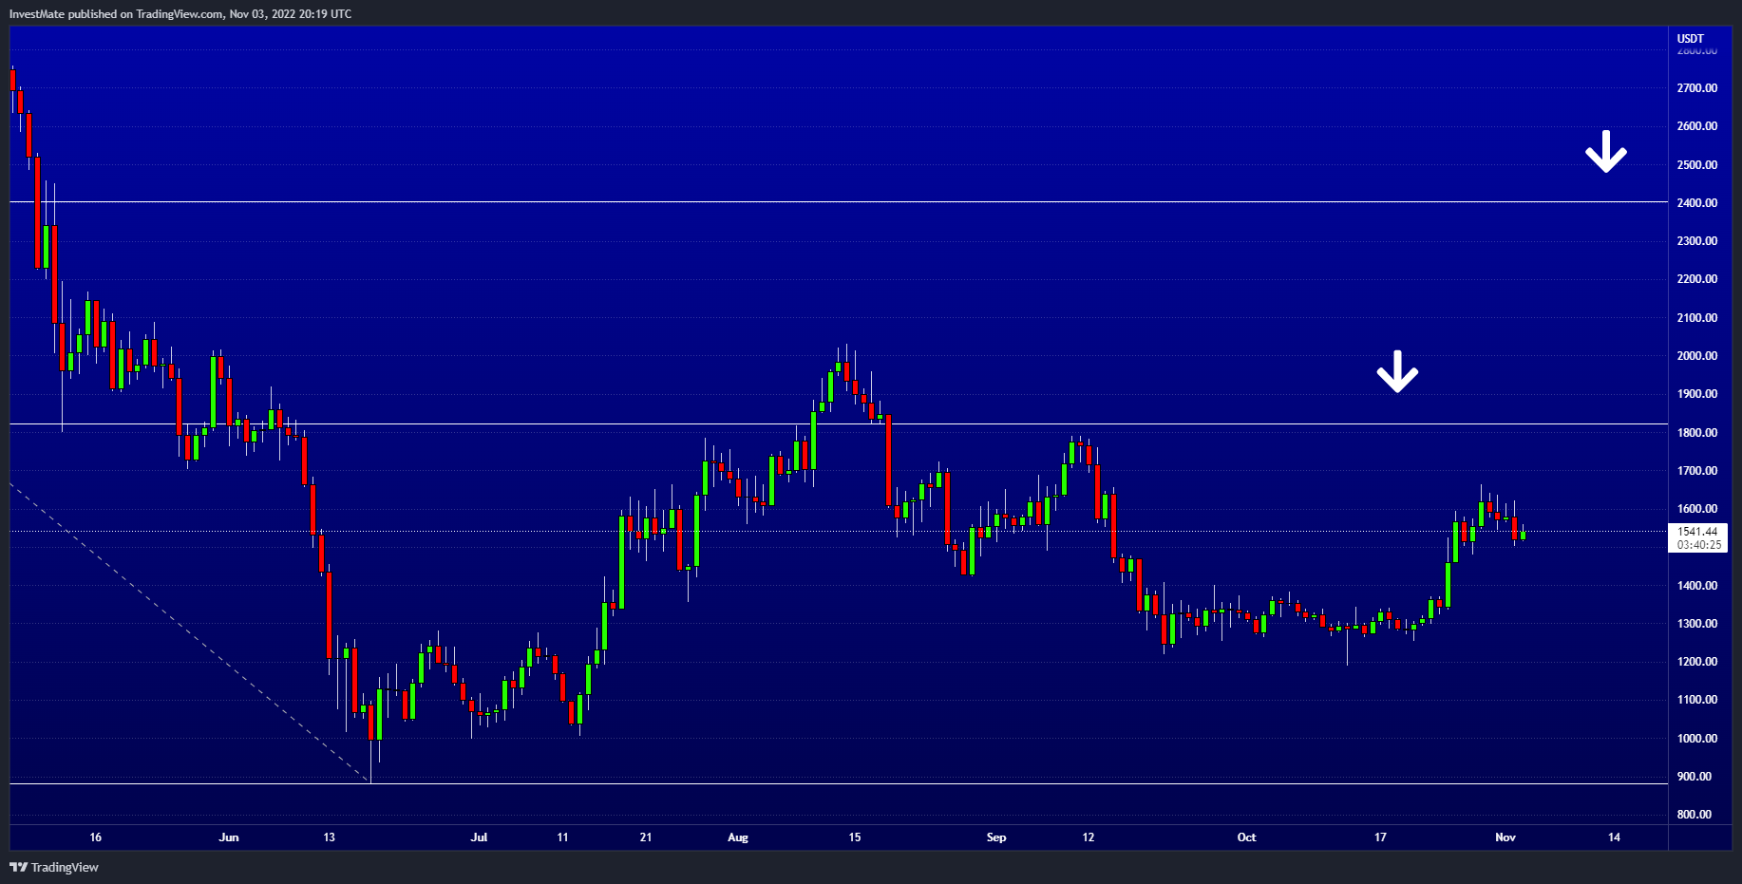Click the TradingView logo at bottom left
The width and height of the screenshot is (1742, 884).
point(54,867)
